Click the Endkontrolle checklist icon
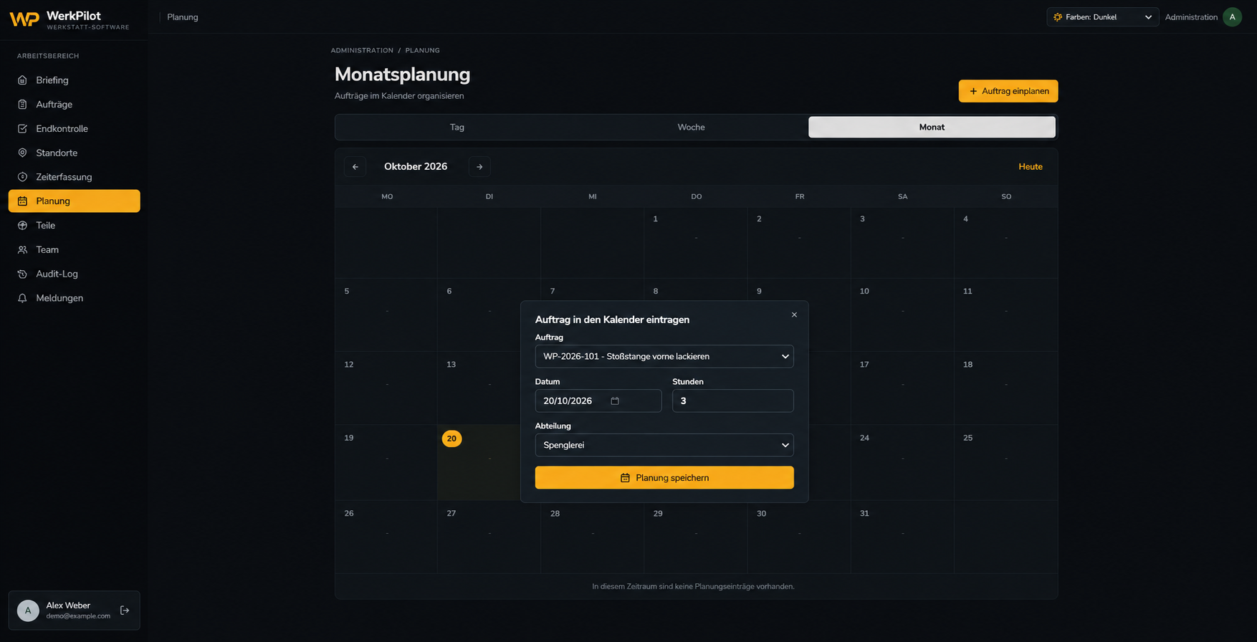The width and height of the screenshot is (1257, 642). tap(22, 129)
